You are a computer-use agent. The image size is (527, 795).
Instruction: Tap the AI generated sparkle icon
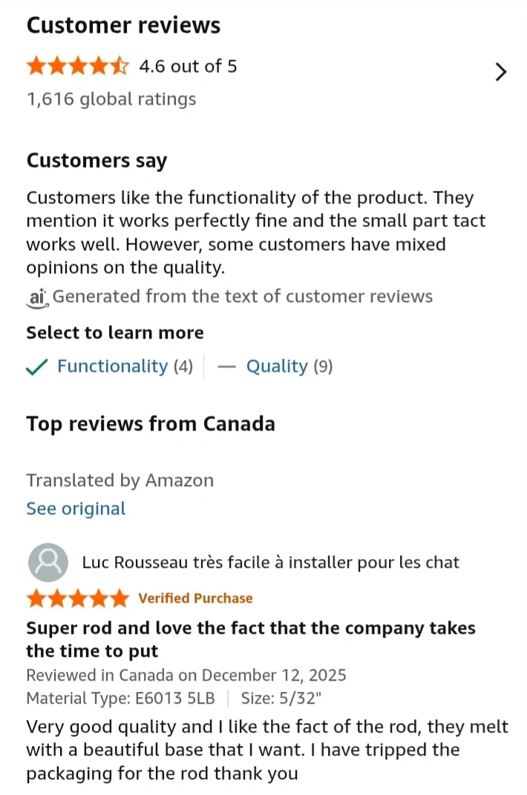click(37, 297)
